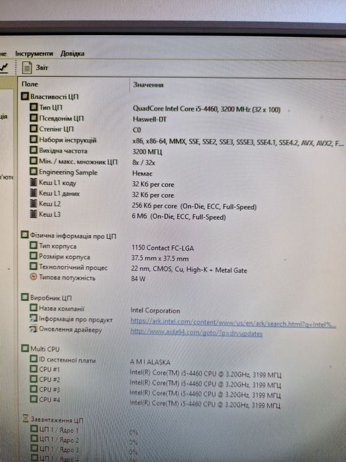This screenshot has width=346, height=462.
Task: Select the C0 stepping value
Action: [x=137, y=130]
